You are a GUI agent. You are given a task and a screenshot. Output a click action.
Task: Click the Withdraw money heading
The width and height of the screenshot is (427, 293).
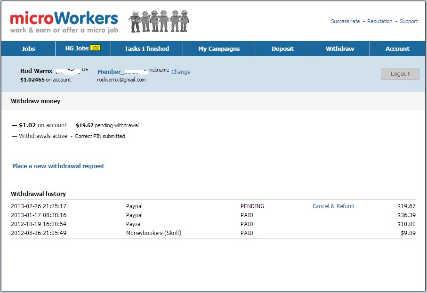click(35, 101)
